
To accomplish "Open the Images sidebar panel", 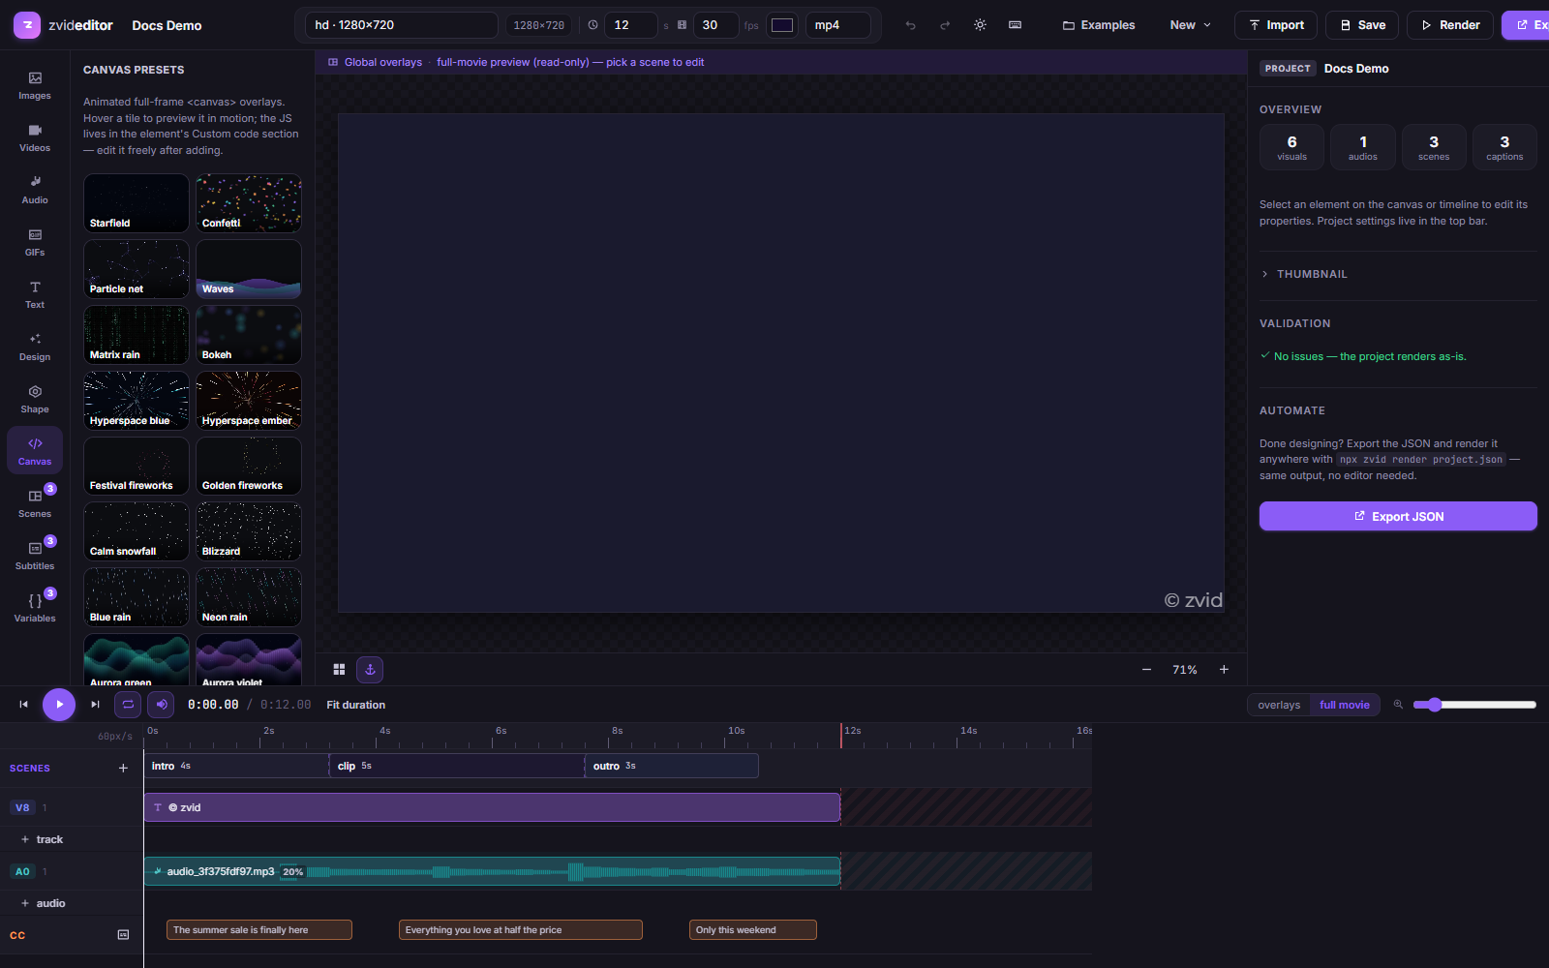I will coord(35,85).
